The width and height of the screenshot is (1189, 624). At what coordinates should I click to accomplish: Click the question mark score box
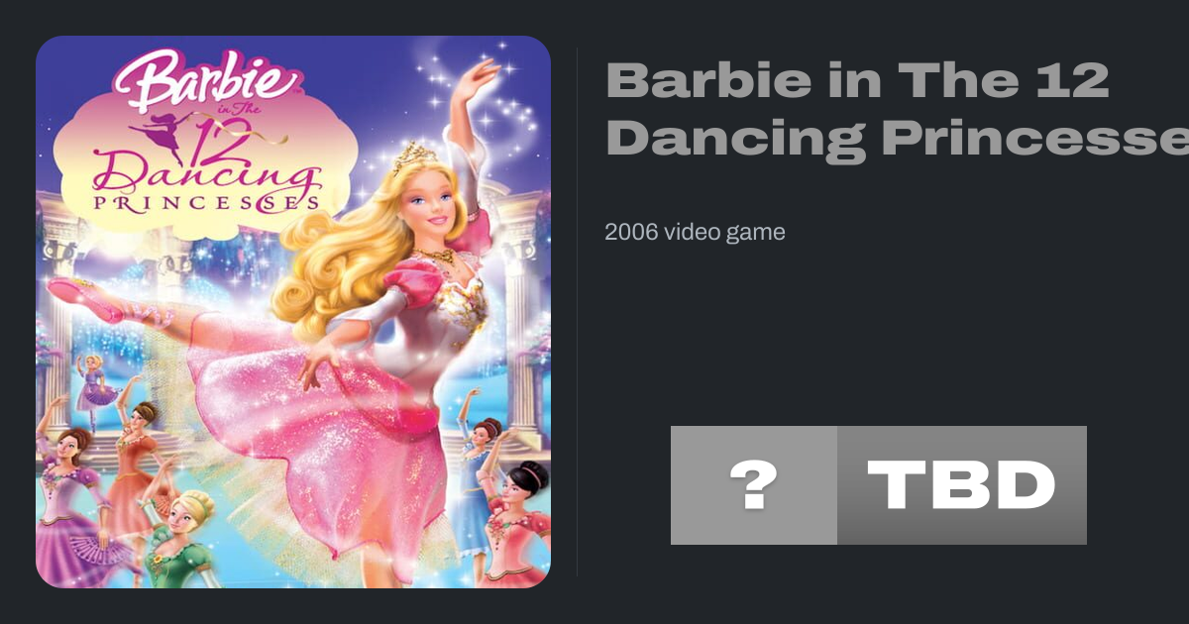(x=754, y=485)
